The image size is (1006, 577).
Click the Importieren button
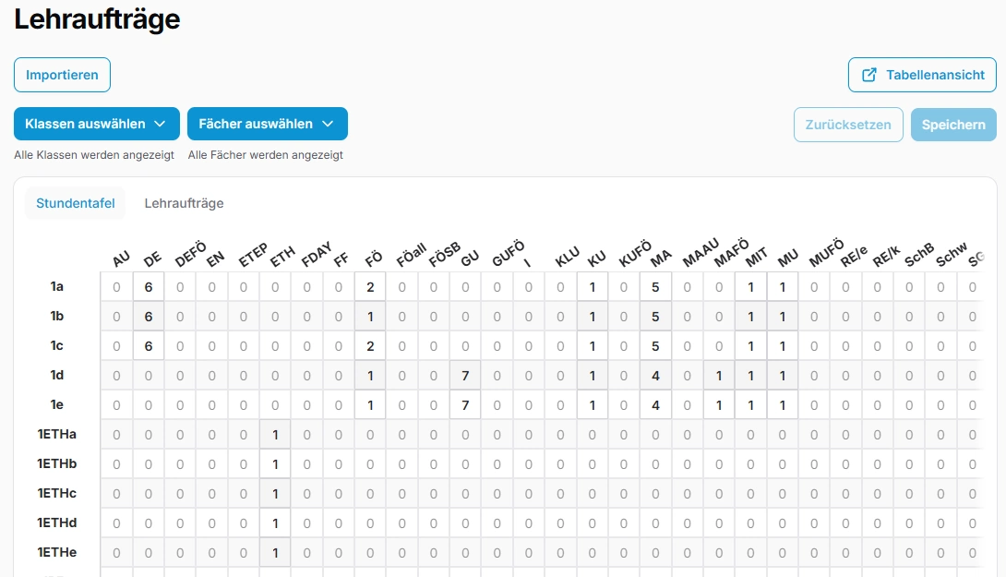point(62,75)
